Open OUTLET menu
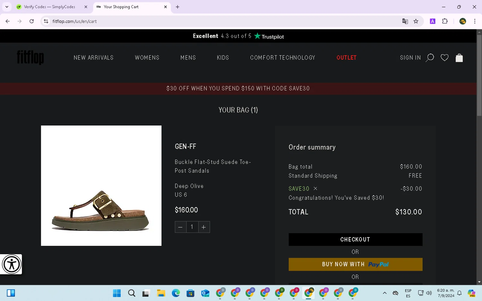 pyautogui.click(x=346, y=58)
